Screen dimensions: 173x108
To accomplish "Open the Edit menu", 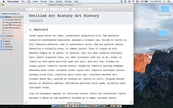I will (29, 1).
